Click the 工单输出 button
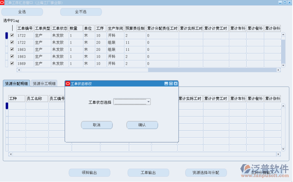293x182 pixels. [x=148, y=173]
